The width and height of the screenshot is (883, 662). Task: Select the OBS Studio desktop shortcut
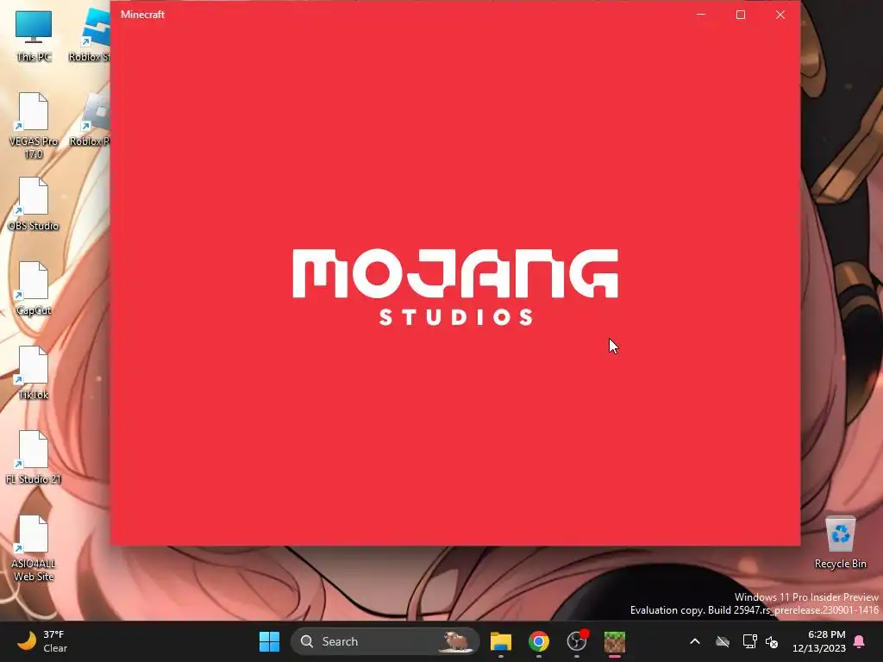click(34, 203)
